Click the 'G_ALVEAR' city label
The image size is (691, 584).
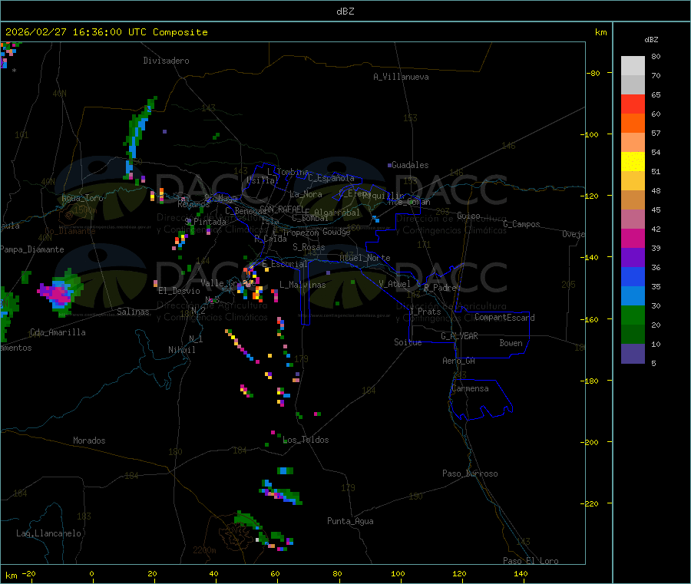[x=460, y=336]
